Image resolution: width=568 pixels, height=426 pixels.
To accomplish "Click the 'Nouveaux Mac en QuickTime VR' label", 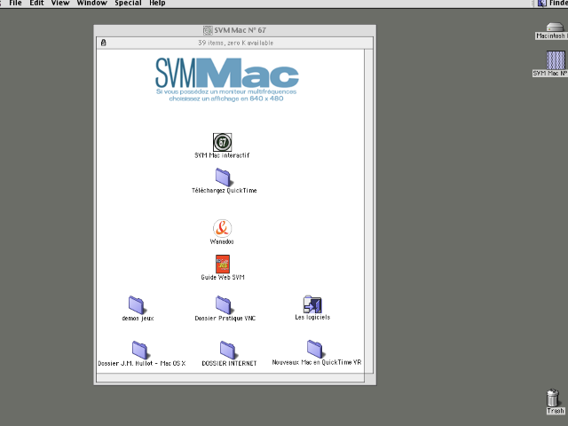I will [317, 362].
